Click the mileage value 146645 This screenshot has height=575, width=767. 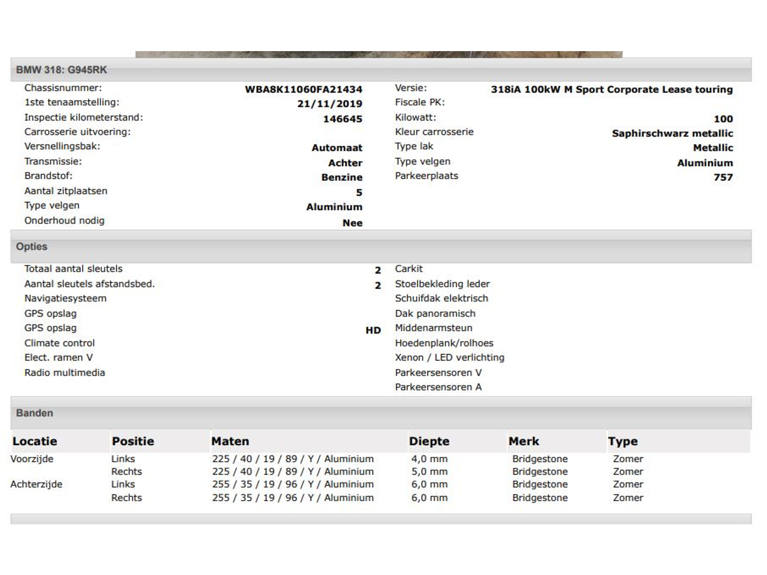[x=342, y=119]
